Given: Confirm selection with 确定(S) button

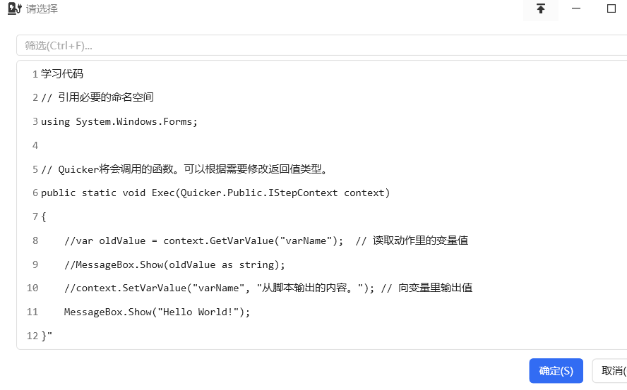Looking at the screenshot, I should click(556, 371).
